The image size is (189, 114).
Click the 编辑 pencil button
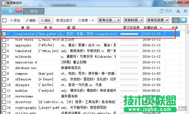pos(30,20)
